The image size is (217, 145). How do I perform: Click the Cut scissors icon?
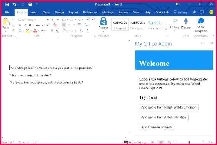point(13,19)
